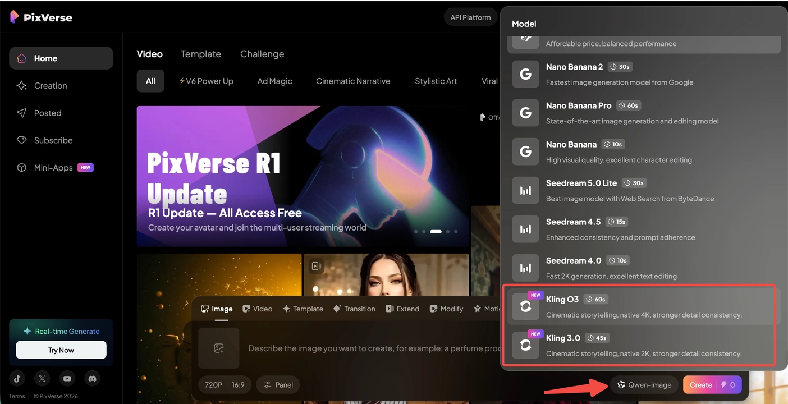Click the PixVerse logo
Image resolution: width=788 pixels, height=404 pixels.
point(40,17)
